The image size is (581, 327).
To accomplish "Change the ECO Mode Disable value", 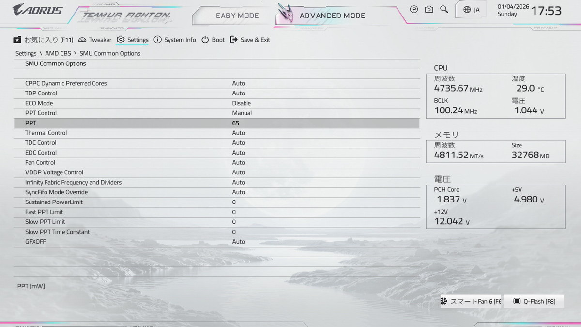I will tap(241, 103).
